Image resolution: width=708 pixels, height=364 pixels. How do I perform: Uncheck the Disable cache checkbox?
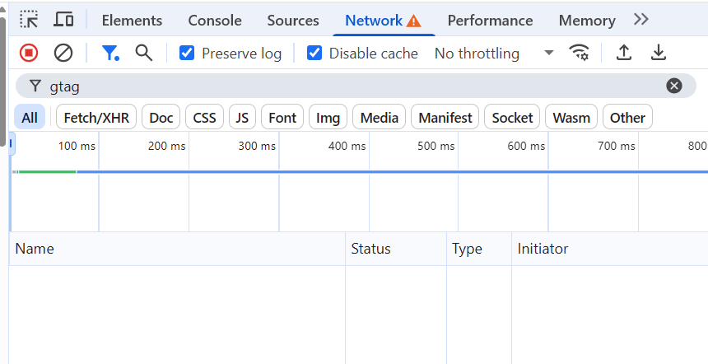pos(314,54)
